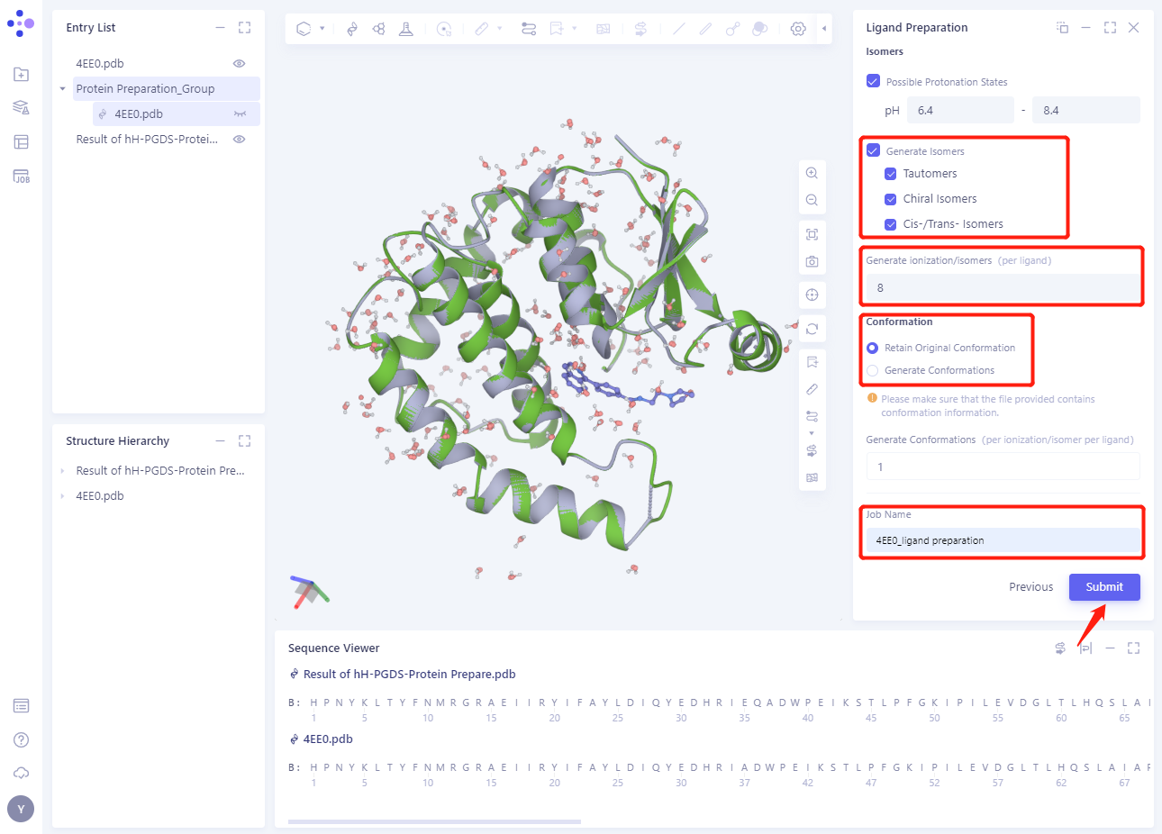Take a snapshot with the camera icon
The image size is (1162, 834).
pyautogui.click(x=812, y=261)
